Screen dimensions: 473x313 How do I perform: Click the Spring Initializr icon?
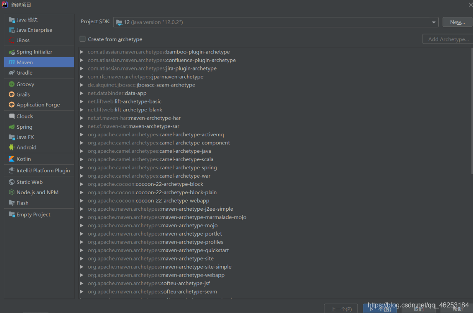pyautogui.click(x=12, y=52)
